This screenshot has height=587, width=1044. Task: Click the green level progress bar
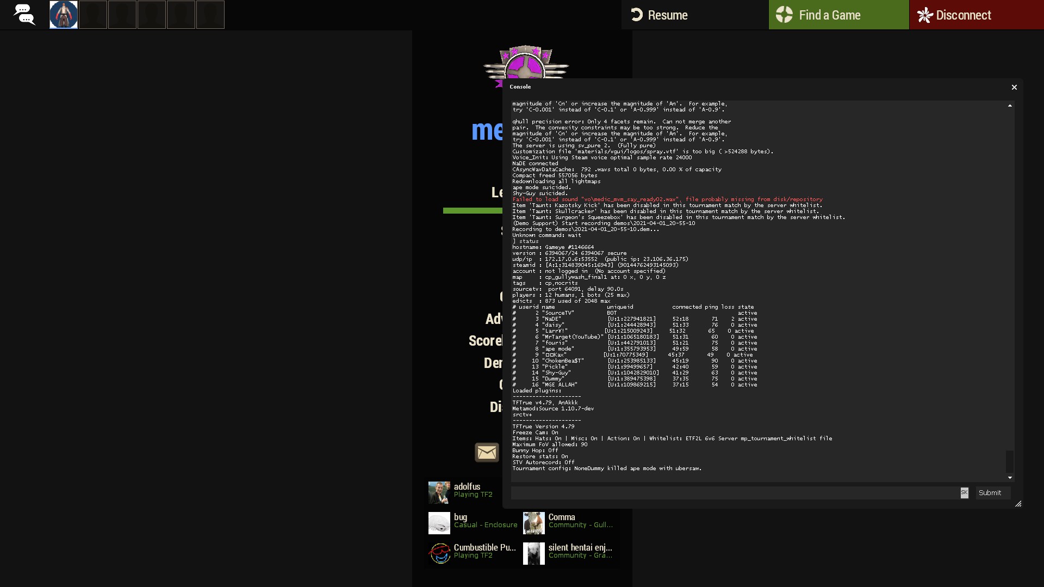point(473,211)
